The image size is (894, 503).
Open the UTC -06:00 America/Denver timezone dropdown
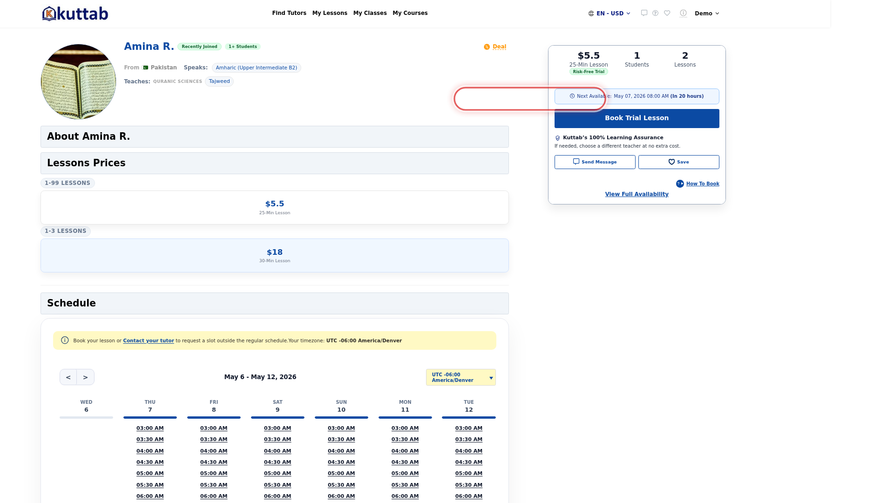(x=461, y=377)
